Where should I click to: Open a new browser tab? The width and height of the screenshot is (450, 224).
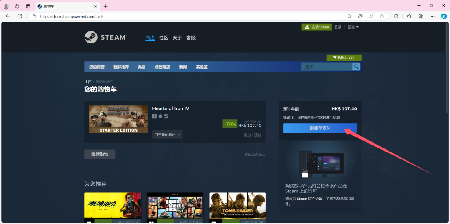point(105,6)
